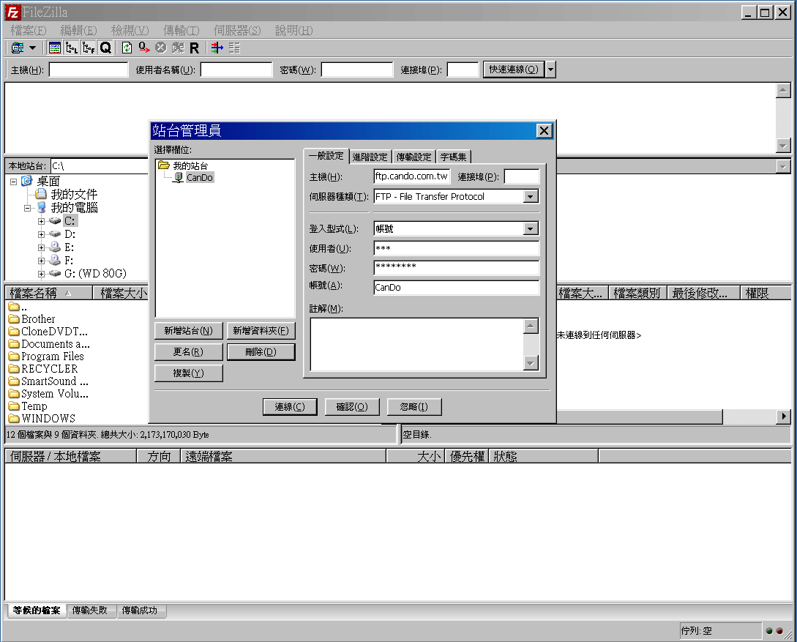Open the filename filters icon
Image resolution: width=797 pixels, height=642 pixels.
pyautogui.click(x=217, y=48)
